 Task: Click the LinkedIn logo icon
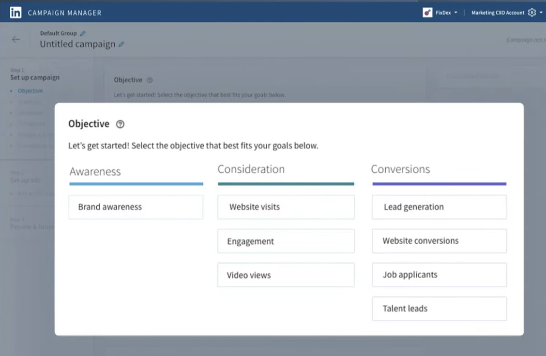coord(15,13)
